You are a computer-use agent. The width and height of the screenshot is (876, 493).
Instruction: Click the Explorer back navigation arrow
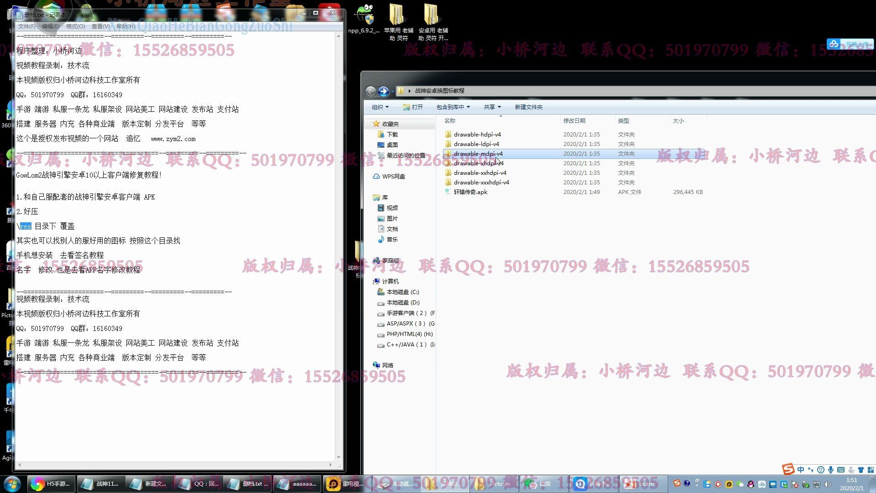(x=370, y=91)
